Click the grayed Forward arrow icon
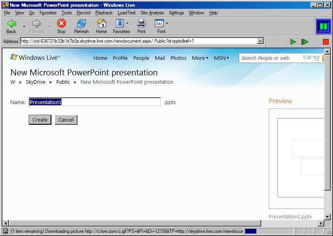Viewport: 333px width, 236px height. click(x=37, y=24)
